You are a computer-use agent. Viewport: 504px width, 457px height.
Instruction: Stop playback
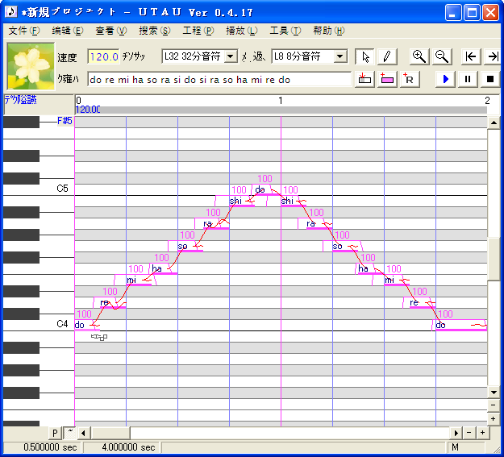490,79
